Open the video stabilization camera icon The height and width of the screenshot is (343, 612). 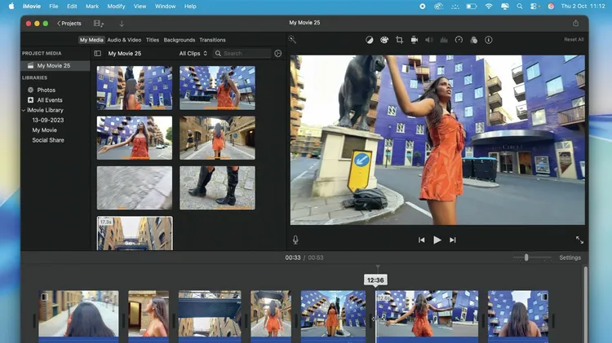tap(415, 39)
